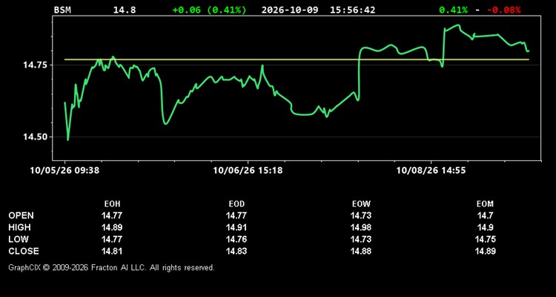The height and width of the screenshot is (297, 556).
Task: Click the BSM ticker symbol
Action: pos(62,10)
